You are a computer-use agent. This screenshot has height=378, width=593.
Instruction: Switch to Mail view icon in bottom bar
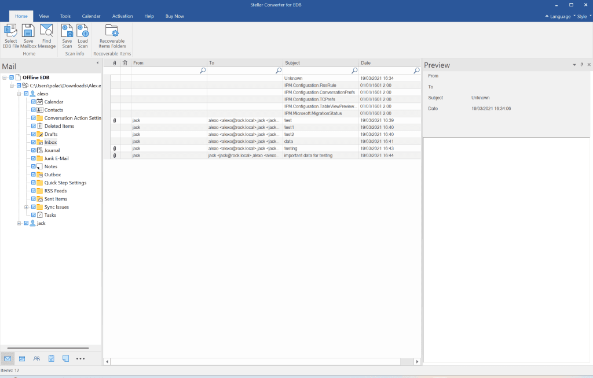[8, 358]
